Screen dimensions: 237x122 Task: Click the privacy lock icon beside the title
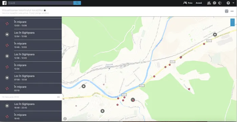pos(45,10)
